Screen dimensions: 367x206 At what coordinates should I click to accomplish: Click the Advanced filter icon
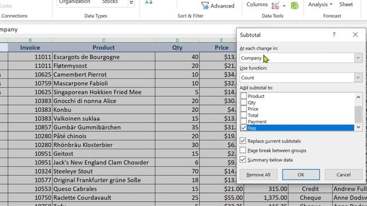tap(205, 6)
